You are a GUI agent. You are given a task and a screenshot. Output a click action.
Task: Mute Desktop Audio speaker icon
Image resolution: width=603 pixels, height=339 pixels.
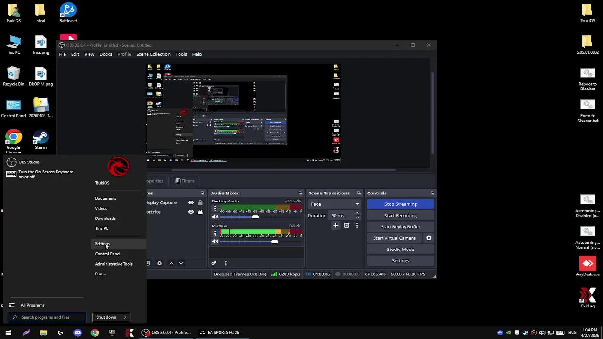[x=215, y=217]
